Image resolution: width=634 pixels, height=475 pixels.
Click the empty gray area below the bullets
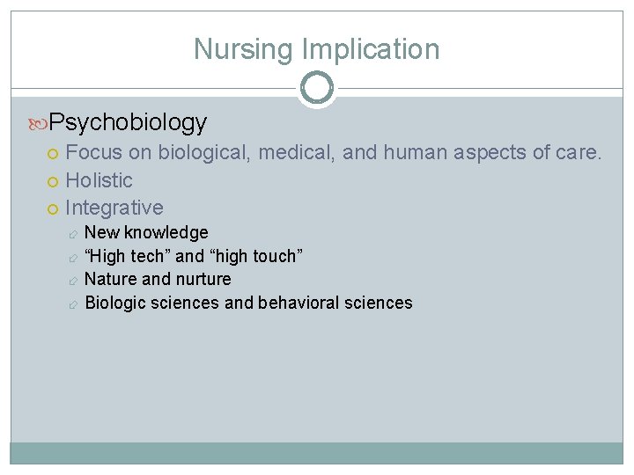(317, 378)
